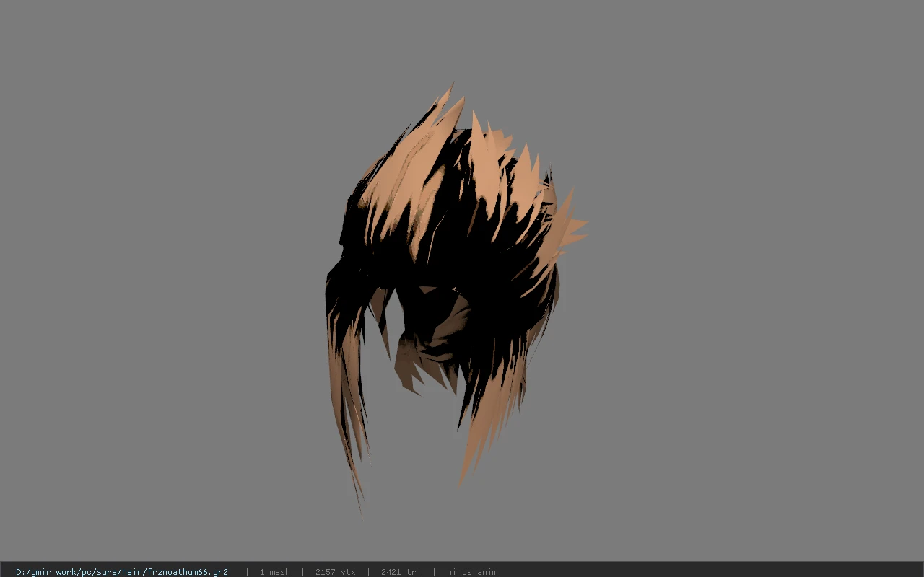Click the '1 mesh' status entry
The image size is (924, 577).
tap(274, 572)
